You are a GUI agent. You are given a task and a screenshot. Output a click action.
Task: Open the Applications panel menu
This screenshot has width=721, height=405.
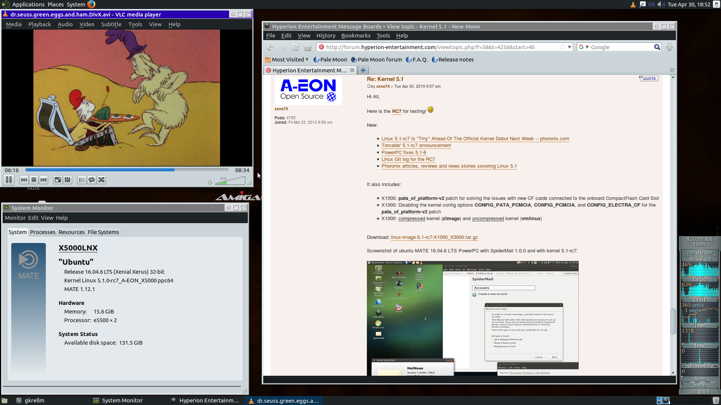(x=28, y=4)
